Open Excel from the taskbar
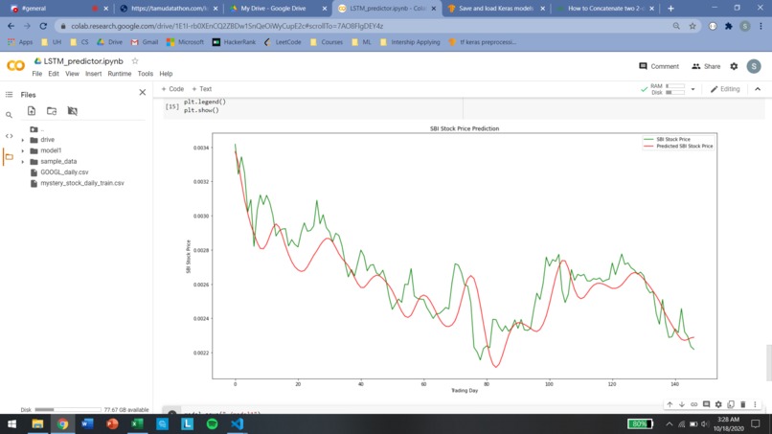 tap(137, 423)
